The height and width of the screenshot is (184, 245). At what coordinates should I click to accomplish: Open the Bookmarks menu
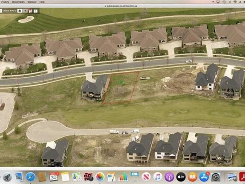tap(18, 2)
